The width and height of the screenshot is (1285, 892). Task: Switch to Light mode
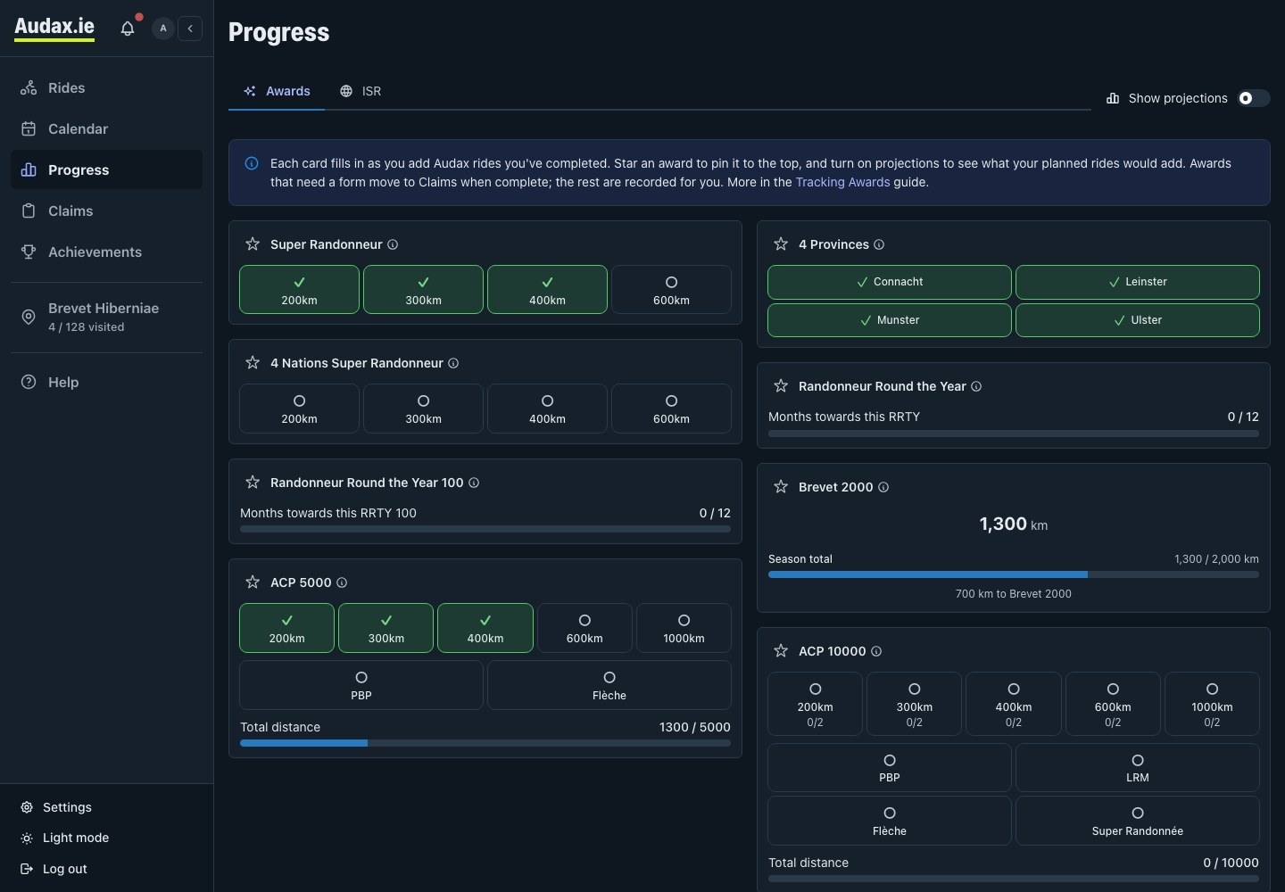point(107,838)
